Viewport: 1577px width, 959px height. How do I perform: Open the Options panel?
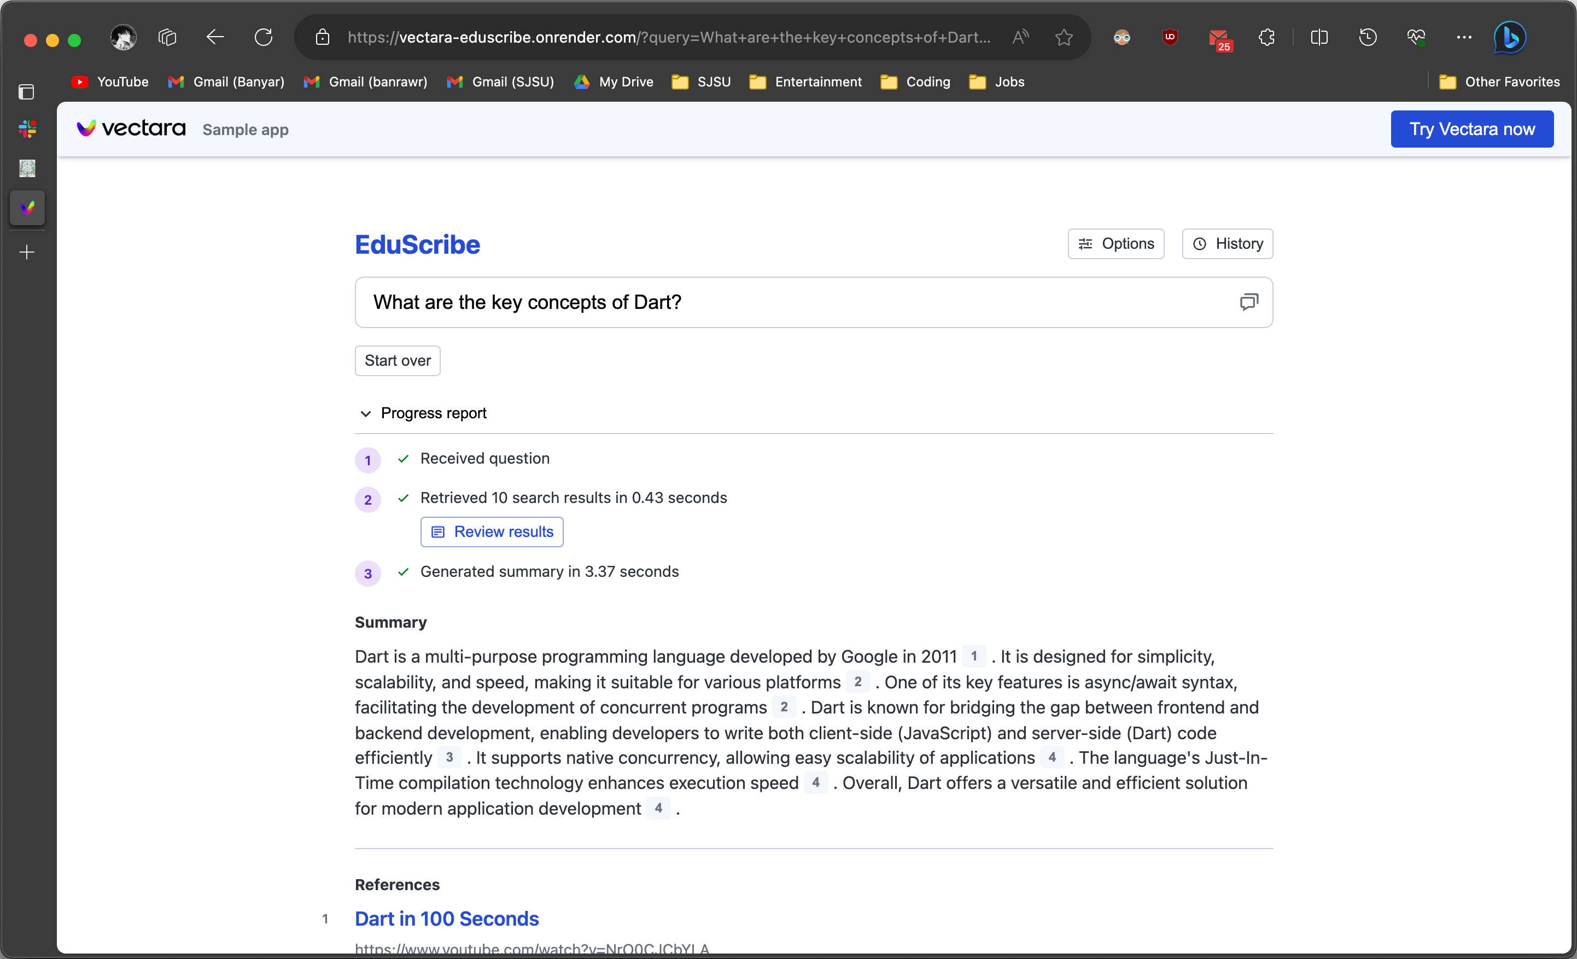[x=1115, y=244]
